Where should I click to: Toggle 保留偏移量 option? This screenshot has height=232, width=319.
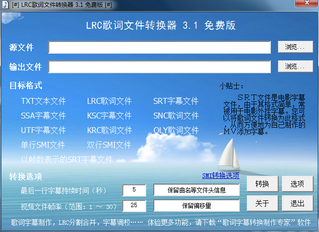pyautogui.click(x=197, y=206)
